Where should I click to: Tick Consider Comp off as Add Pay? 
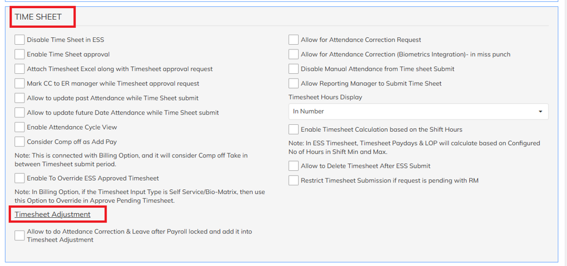click(20, 142)
